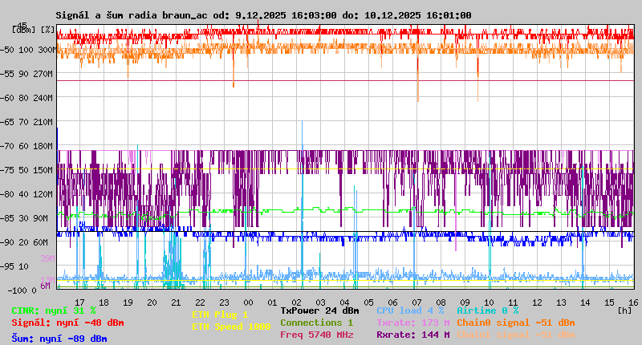The image size is (642, 345).
Task: Click hour label '14' on the time axis
Action: (x=585, y=302)
